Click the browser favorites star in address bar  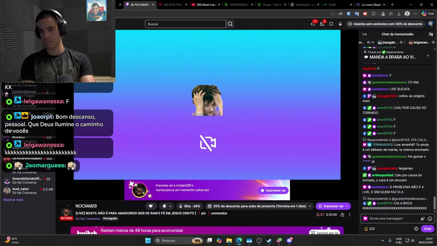(x=332, y=14)
